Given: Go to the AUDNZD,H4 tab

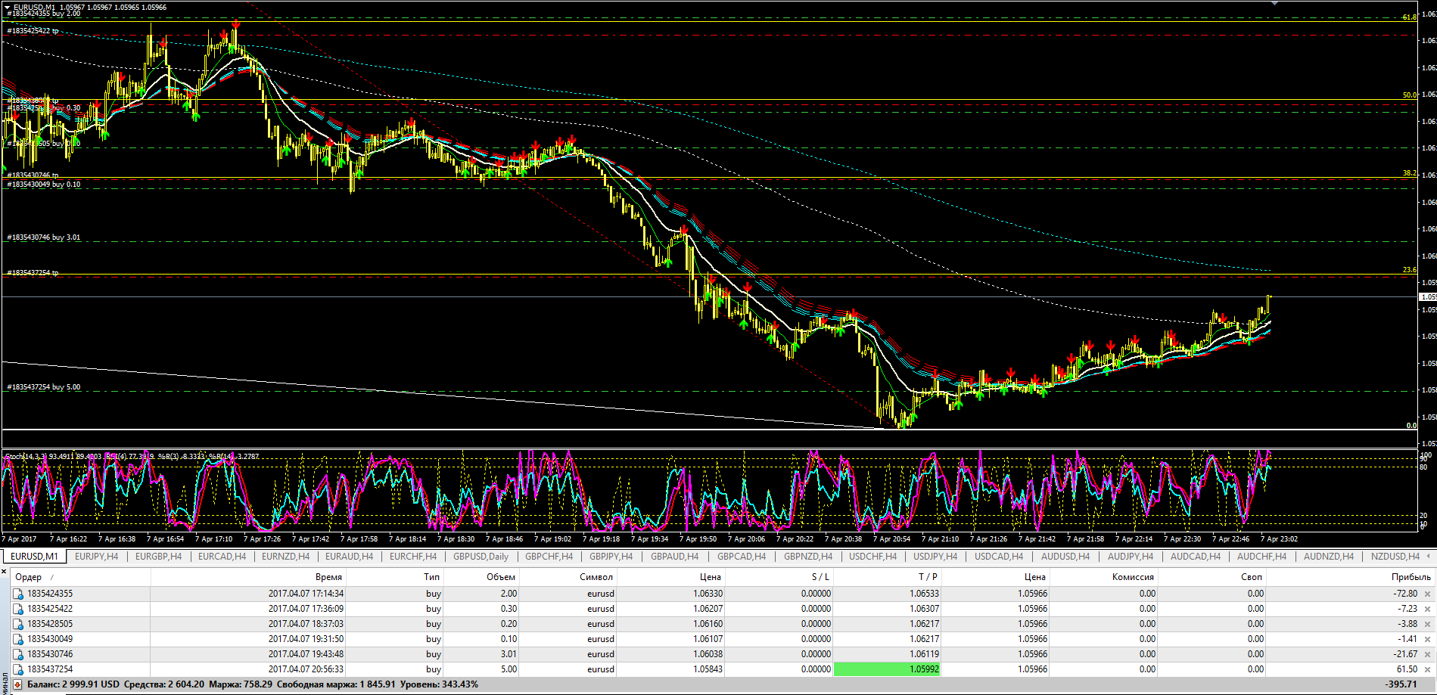Looking at the screenshot, I should pyautogui.click(x=1328, y=557).
